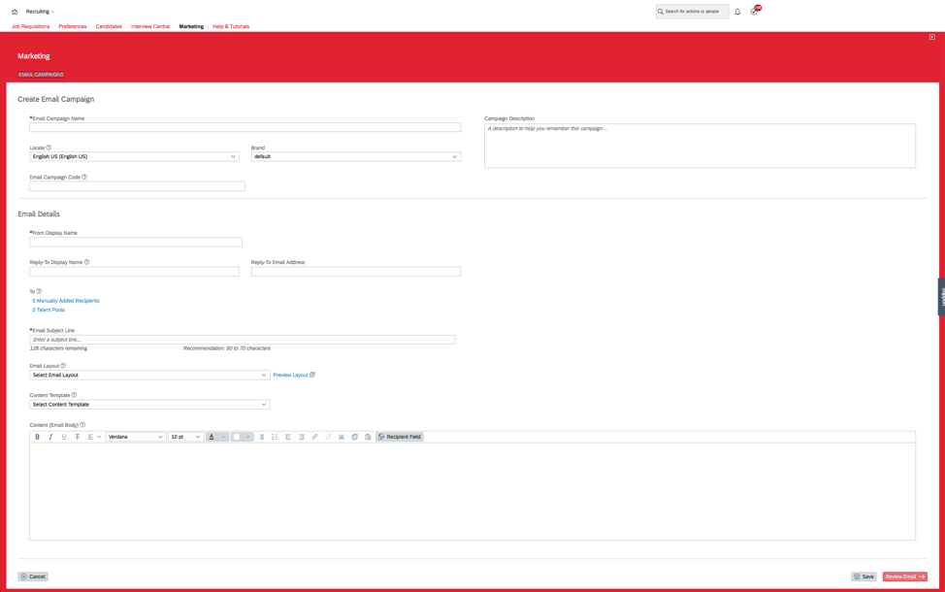Expand the Brand dropdown
The width and height of the screenshot is (945, 592).
click(355, 156)
